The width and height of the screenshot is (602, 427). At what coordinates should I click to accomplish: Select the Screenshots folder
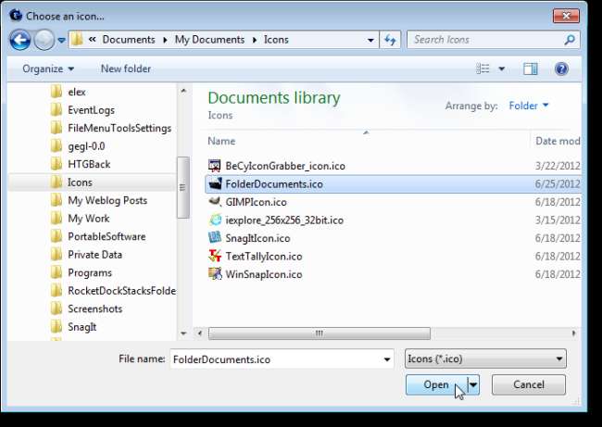94,308
